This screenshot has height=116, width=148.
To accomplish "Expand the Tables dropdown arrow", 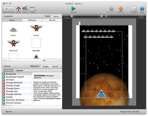I will (x=35, y=10).
